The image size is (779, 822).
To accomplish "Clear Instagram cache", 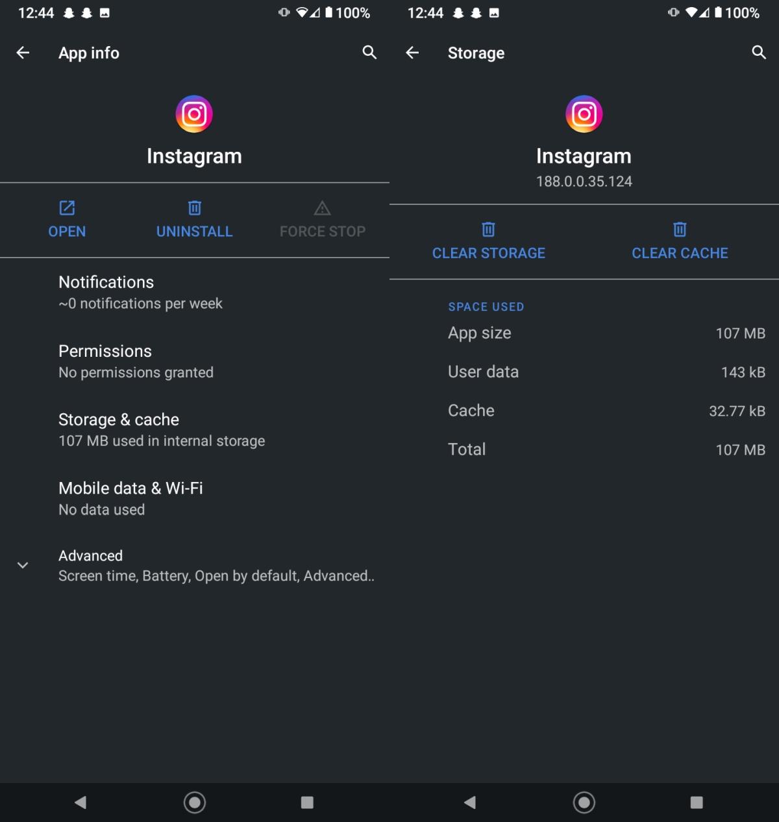I will (x=680, y=241).
